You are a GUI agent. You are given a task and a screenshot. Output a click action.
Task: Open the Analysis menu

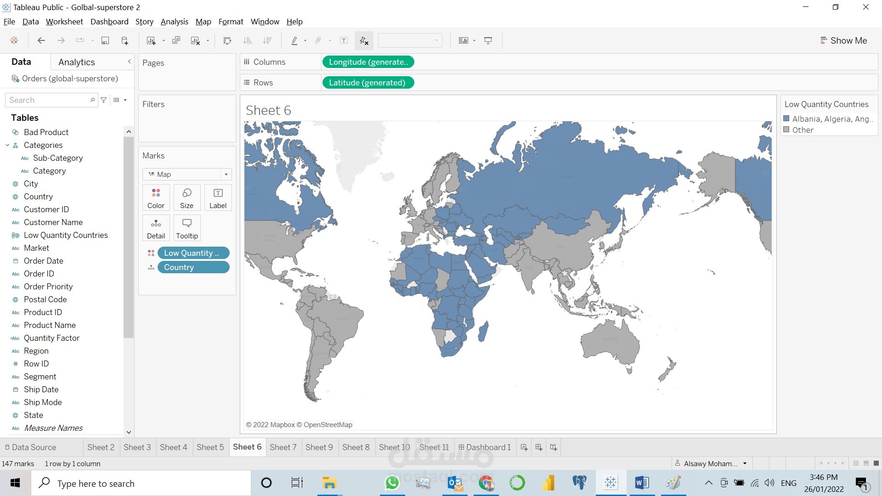point(174,22)
